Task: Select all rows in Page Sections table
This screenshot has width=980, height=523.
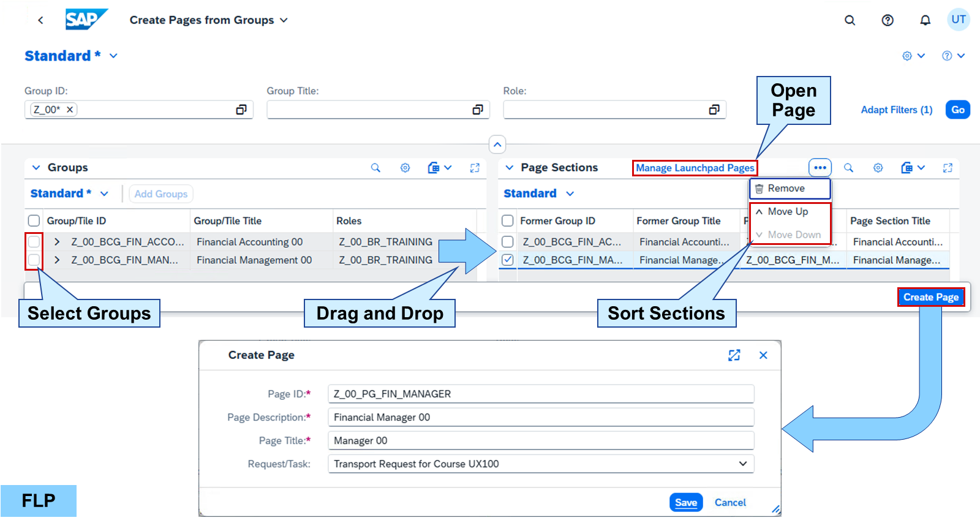Action: (507, 220)
